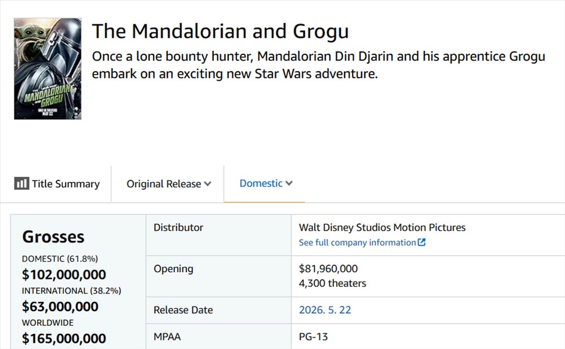Click the $102,000,000 domestic gross figure
This screenshot has height=349, width=565.
click(64, 274)
